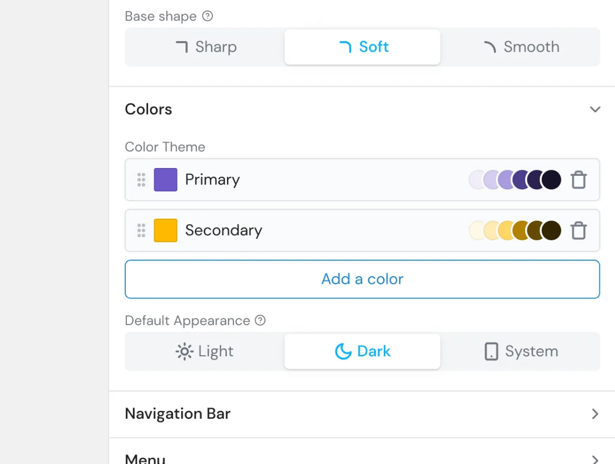Expand the Navigation Bar section
Viewport: 615px width, 464px height.
coord(595,414)
